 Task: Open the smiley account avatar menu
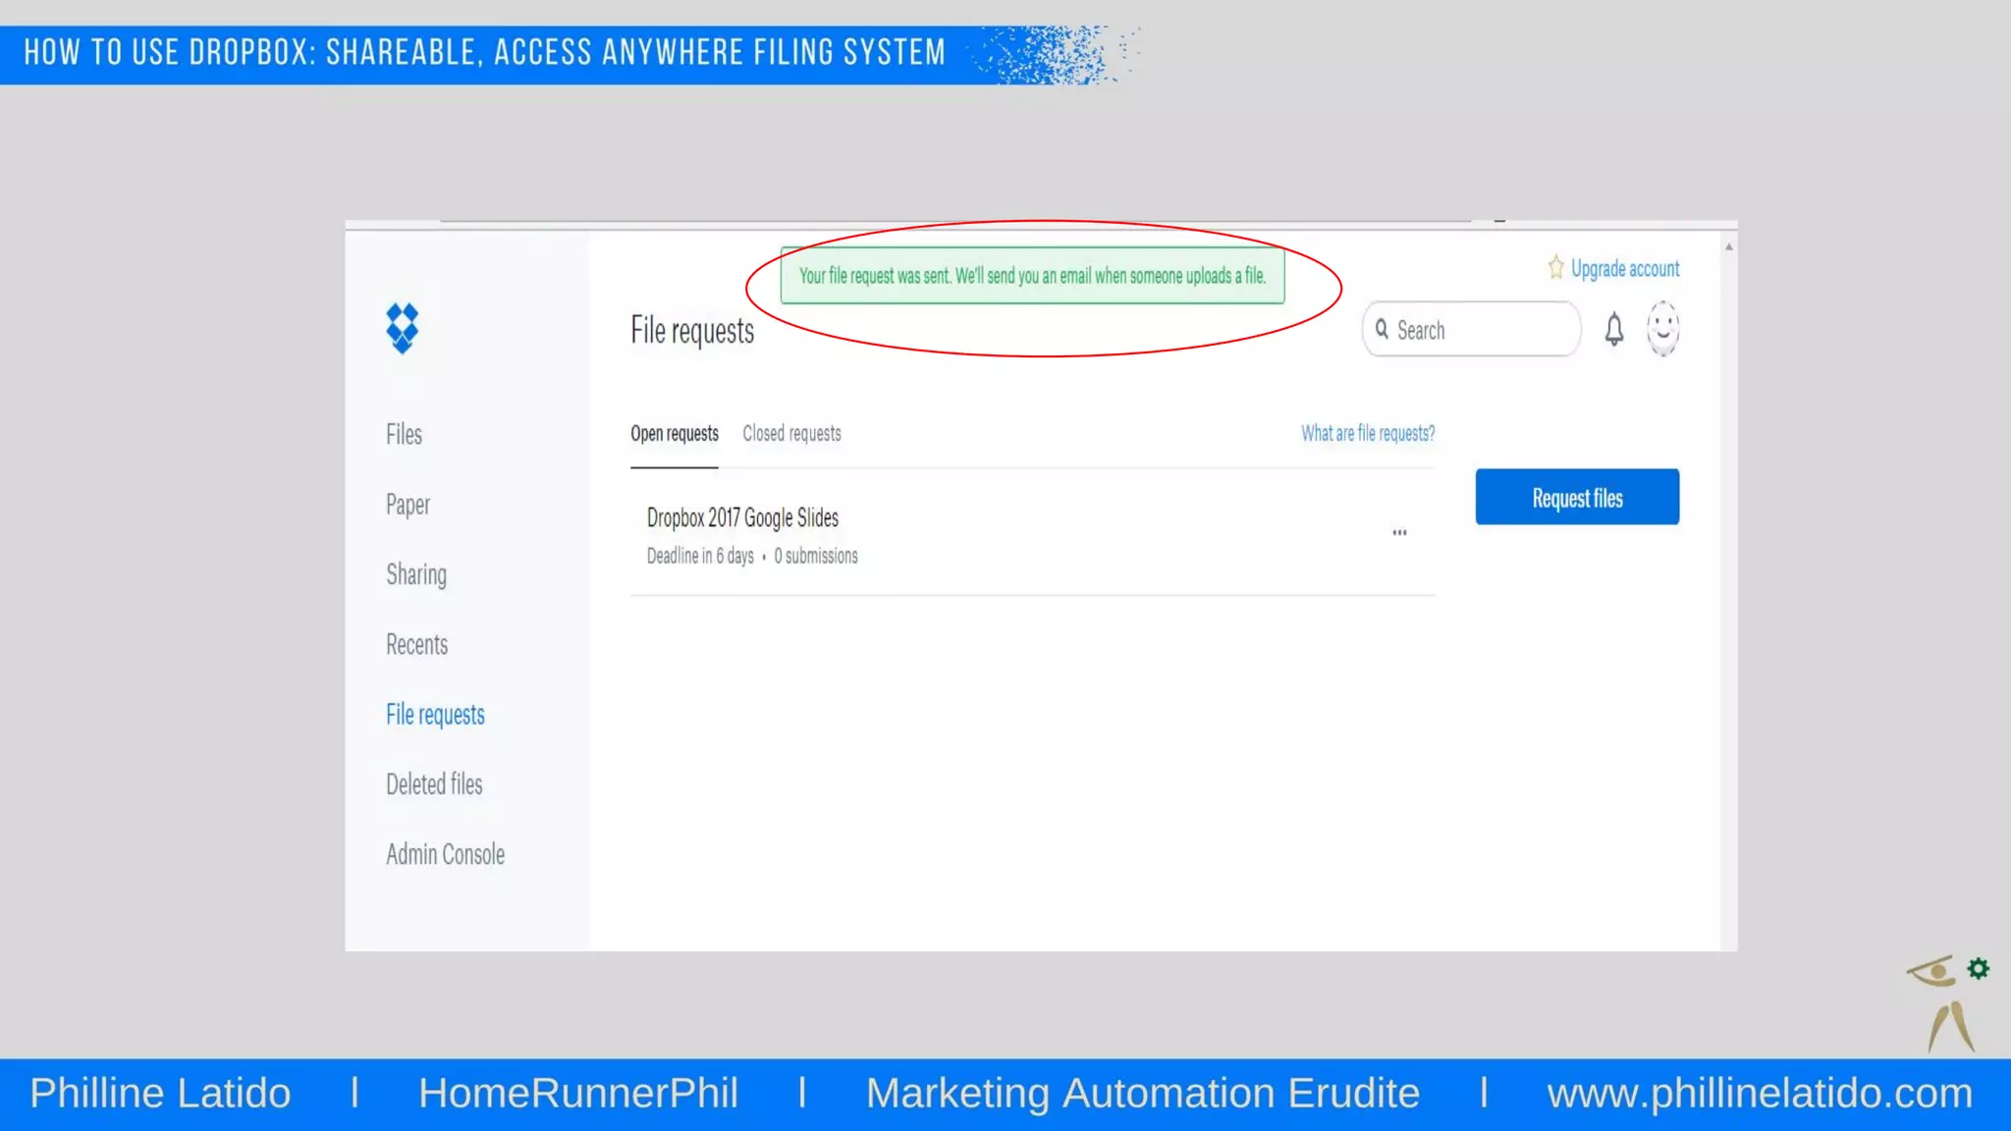tap(1662, 329)
